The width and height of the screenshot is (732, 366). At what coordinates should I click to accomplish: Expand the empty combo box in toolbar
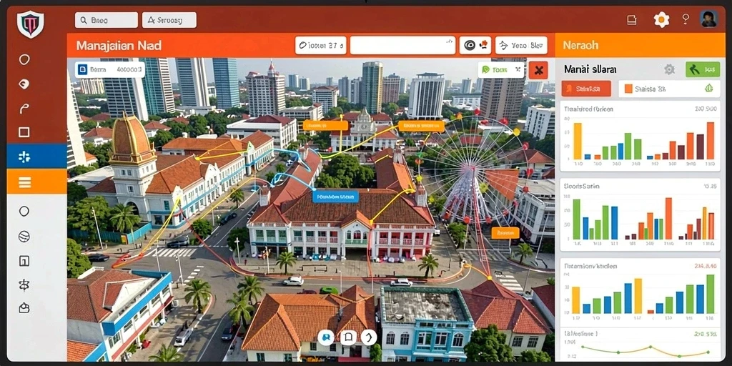pyautogui.click(x=402, y=46)
